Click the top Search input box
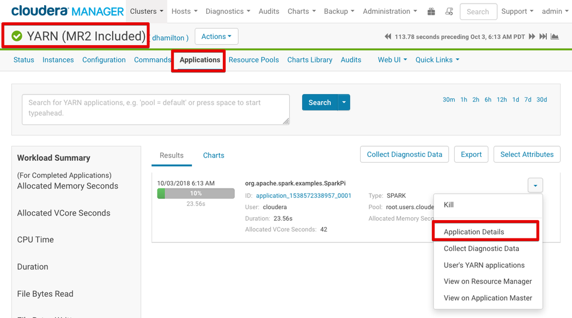 478,11
